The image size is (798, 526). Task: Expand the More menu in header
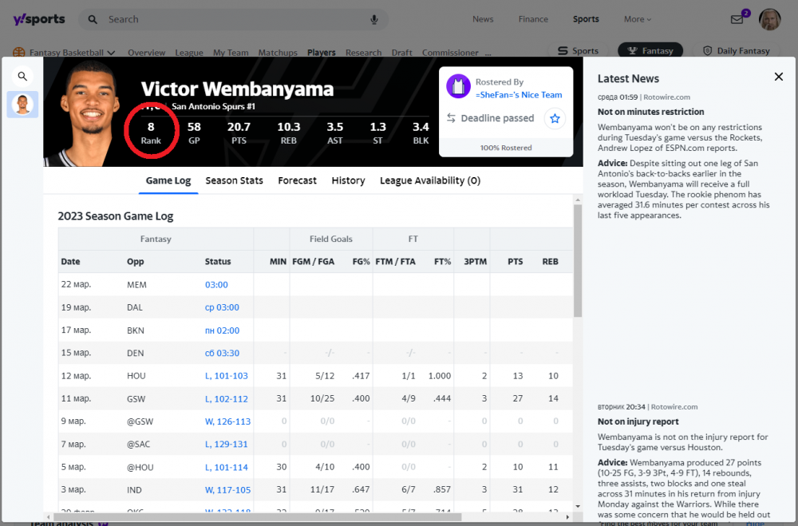637,19
